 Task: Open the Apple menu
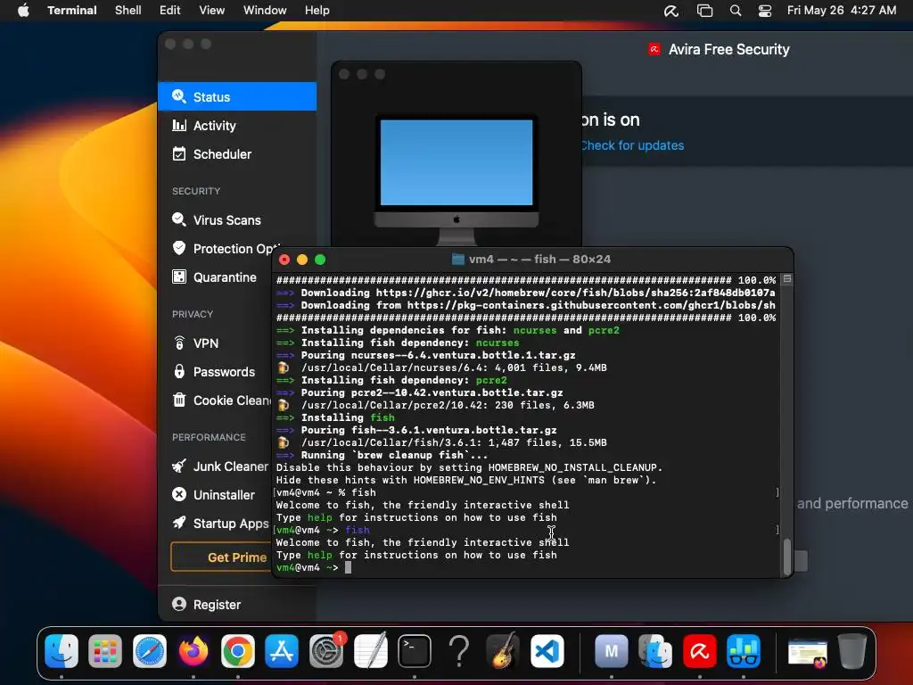click(23, 11)
